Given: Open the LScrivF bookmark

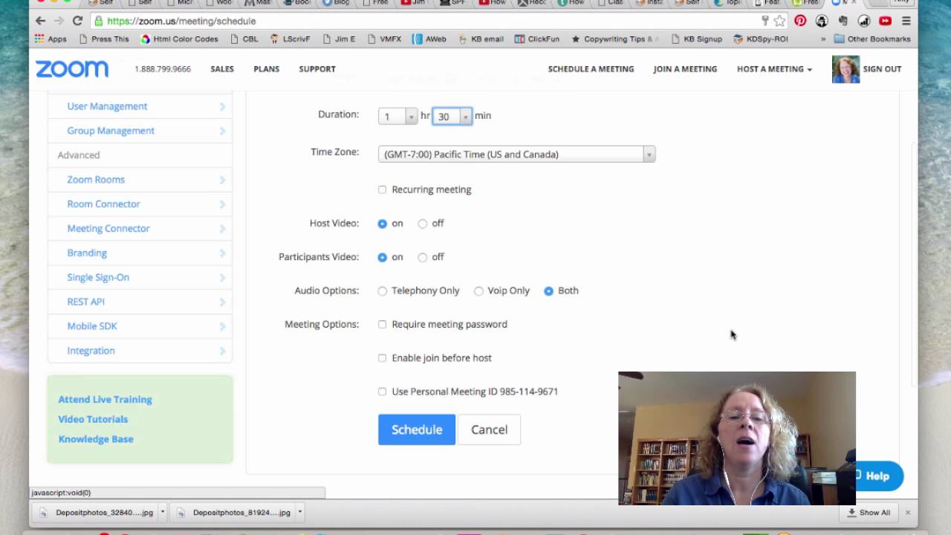Looking at the screenshot, I should pos(290,39).
